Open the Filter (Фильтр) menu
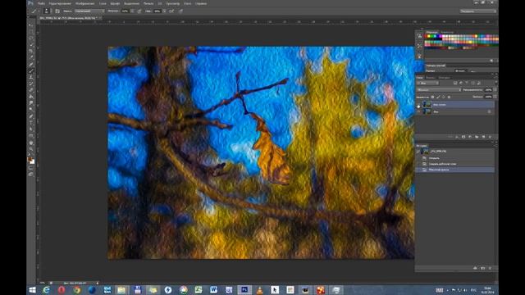 point(148,3)
